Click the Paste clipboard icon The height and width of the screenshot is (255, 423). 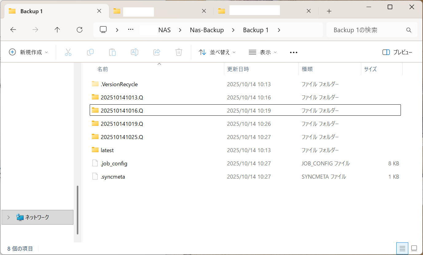point(112,52)
